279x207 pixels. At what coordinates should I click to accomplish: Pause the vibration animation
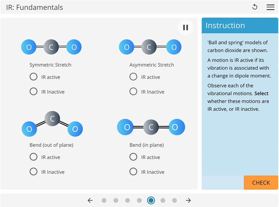[185, 27]
